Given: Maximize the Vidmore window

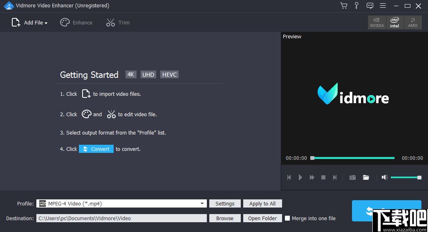Looking at the screenshot, I should (x=408, y=6).
